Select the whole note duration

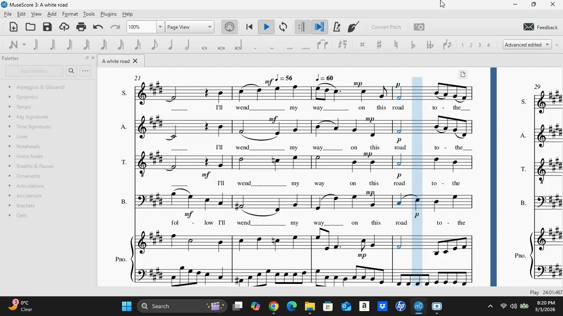pyautogui.click(x=204, y=47)
